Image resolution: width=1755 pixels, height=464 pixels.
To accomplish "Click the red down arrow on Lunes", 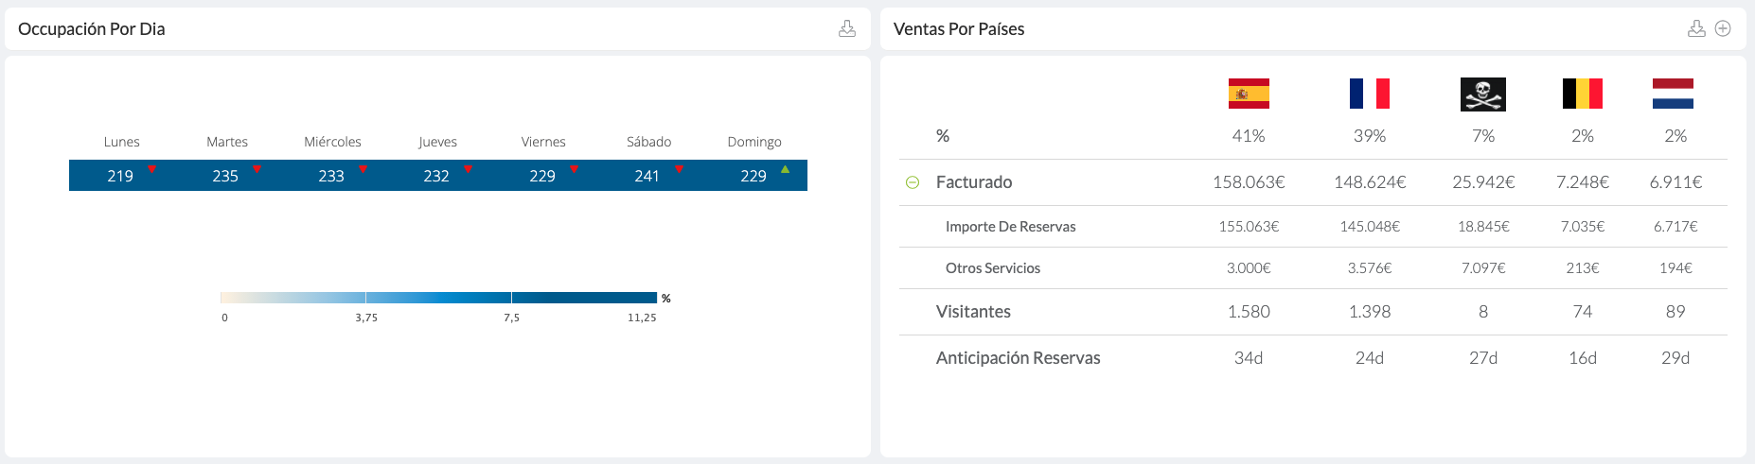I will click(x=151, y=169).
